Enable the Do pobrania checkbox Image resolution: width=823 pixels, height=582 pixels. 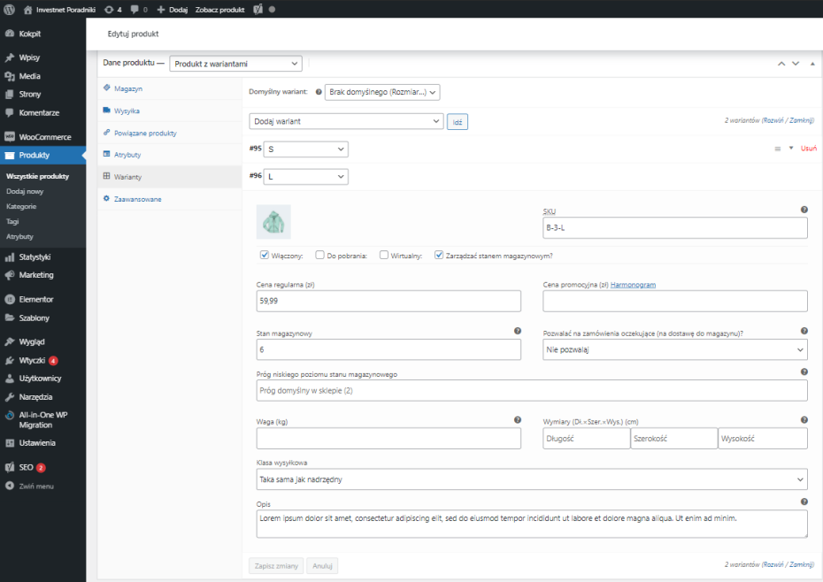coord(320,255)
